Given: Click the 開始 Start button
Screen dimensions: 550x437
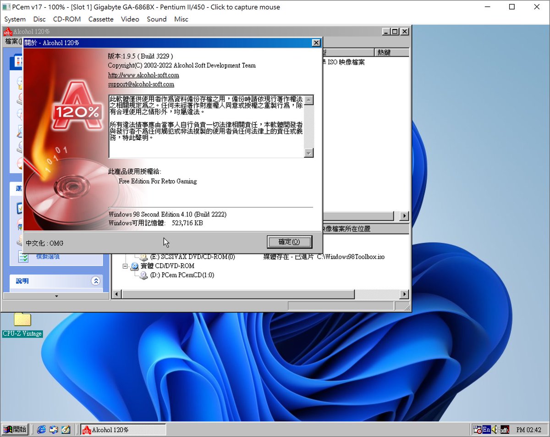Looking at the screenshot, I should 15,430.
